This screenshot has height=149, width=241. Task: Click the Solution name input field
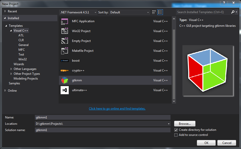(x=103, y=130)
